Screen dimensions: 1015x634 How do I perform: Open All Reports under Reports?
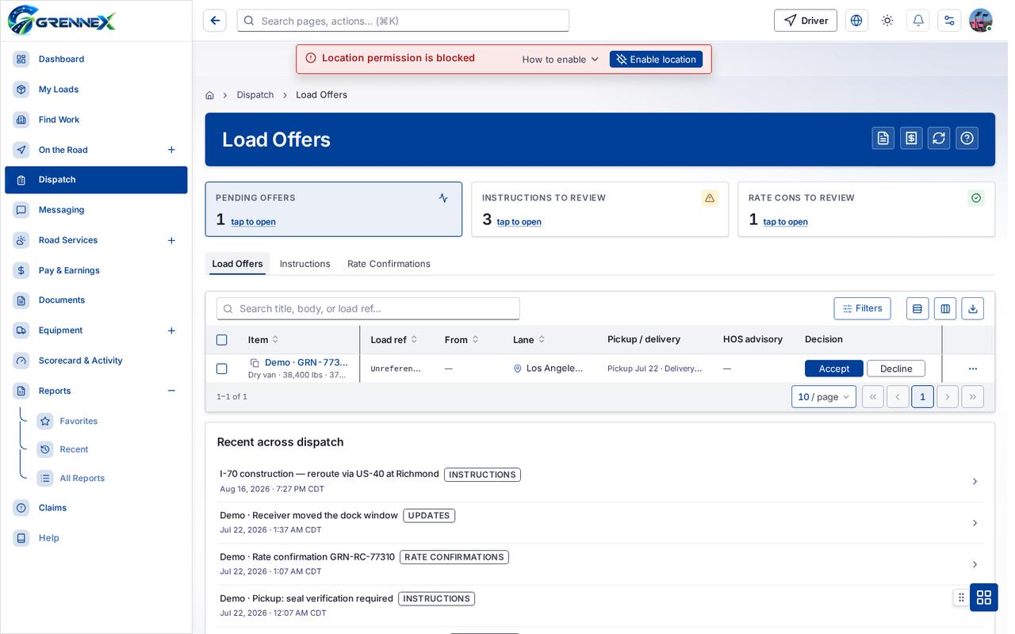[82, 479]
